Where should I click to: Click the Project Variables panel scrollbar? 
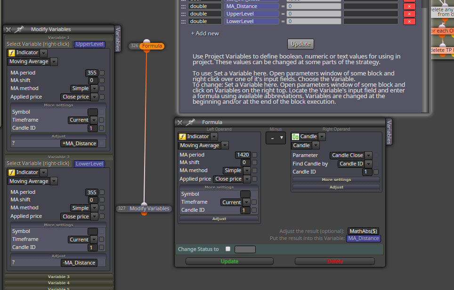pyautogui.click(x=424, y=55)
